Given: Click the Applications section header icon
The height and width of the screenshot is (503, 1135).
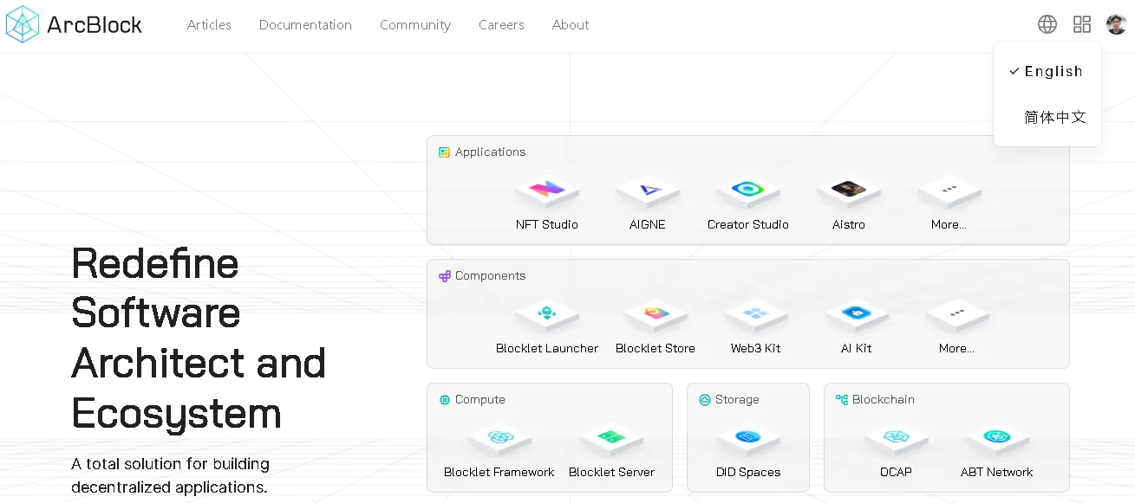Looking at the screenshot, I should coord(445,152).
